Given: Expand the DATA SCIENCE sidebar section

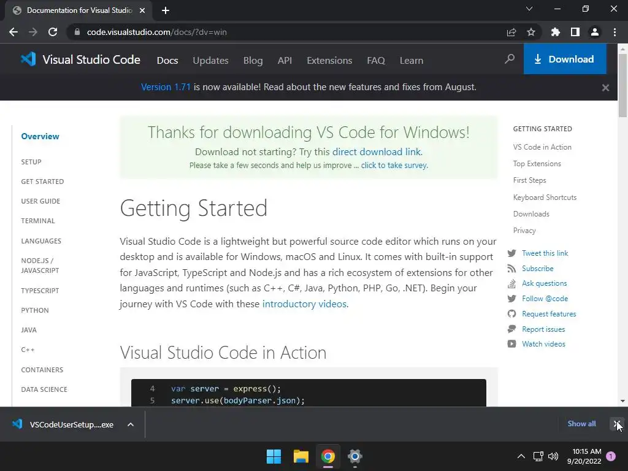Looking at the screenshot, I should (44, 389).
